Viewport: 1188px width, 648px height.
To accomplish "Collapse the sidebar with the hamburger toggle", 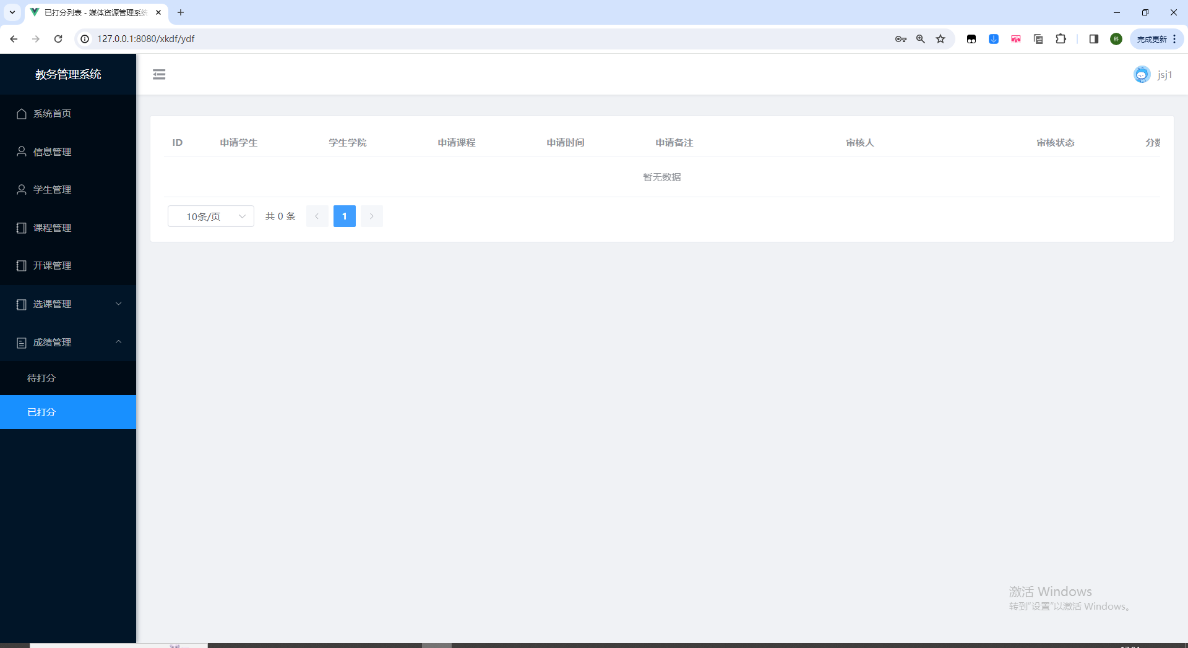I will (x=159, y=74).
